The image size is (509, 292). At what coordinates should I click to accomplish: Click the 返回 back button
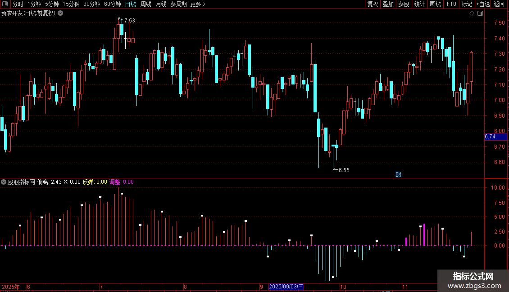tap(499, 4)
